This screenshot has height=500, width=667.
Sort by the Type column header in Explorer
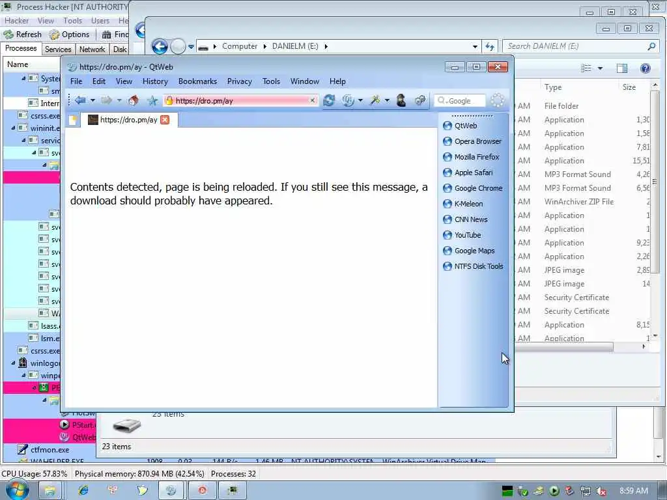click(553, 87)
